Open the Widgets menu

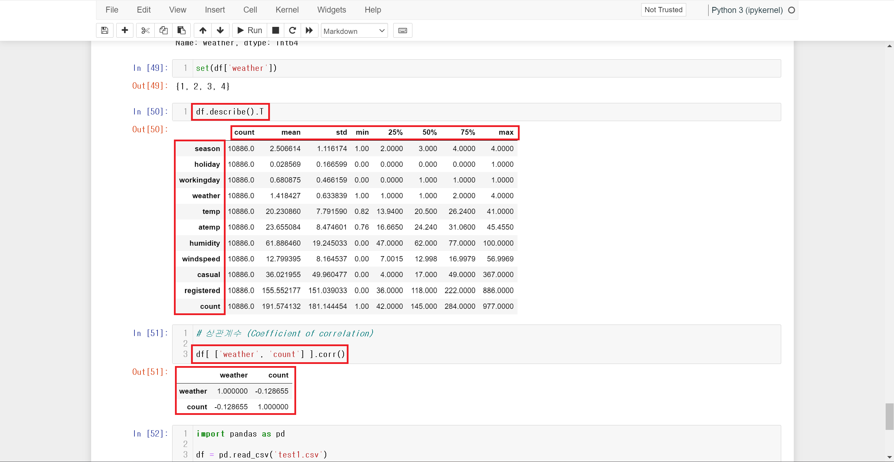coord(331,10)
